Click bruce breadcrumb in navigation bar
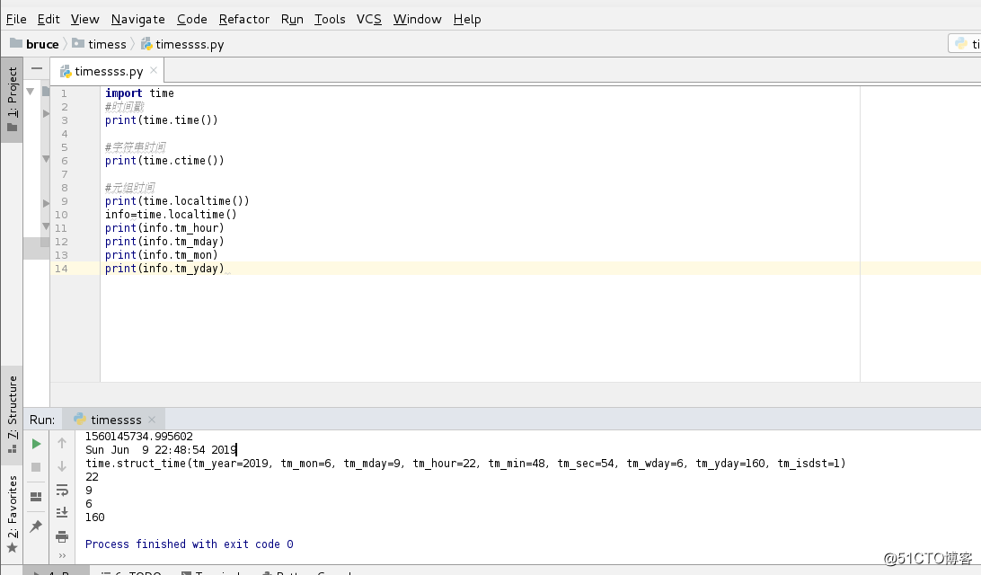 [x=42, y=44]
